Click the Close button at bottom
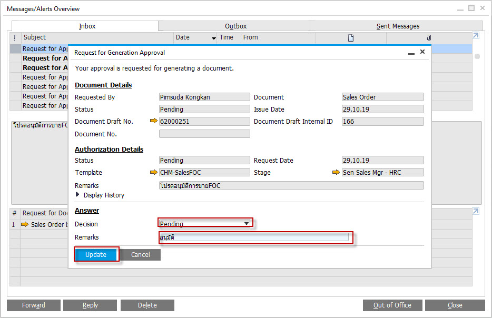 [x=455, y=305]
